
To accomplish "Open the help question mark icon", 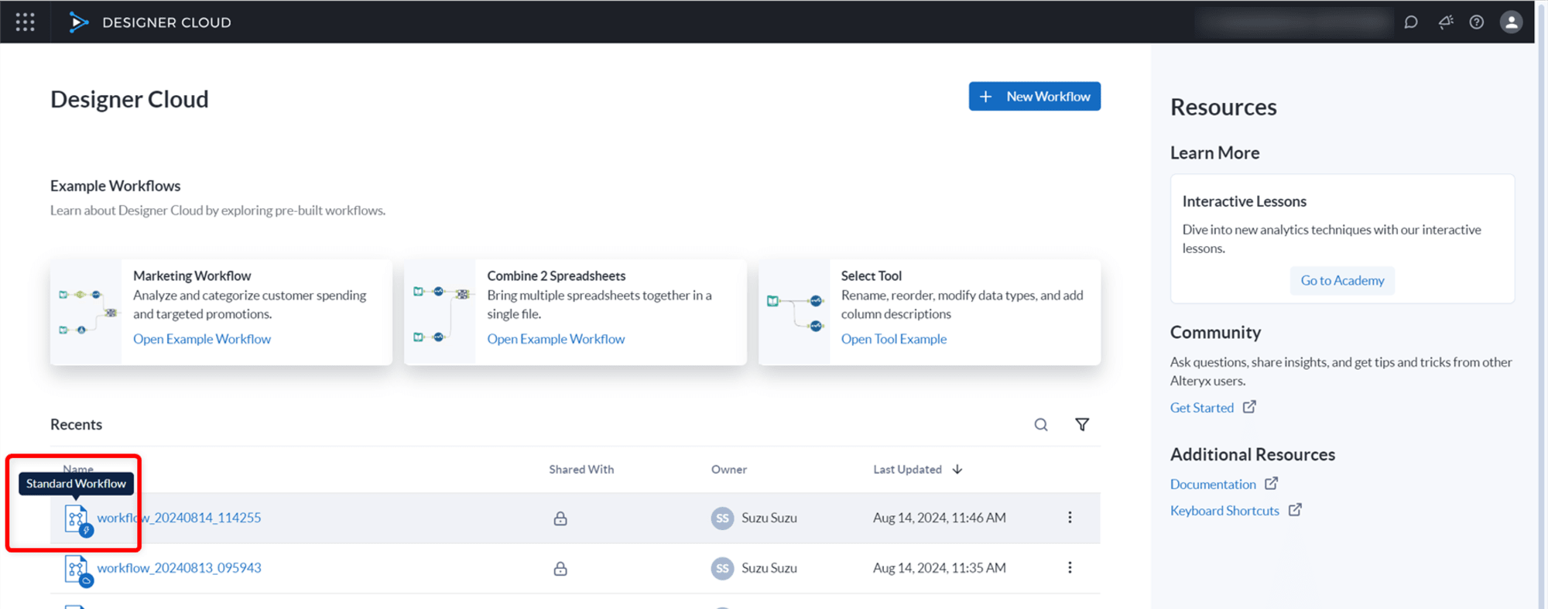I will (1477, 22).
